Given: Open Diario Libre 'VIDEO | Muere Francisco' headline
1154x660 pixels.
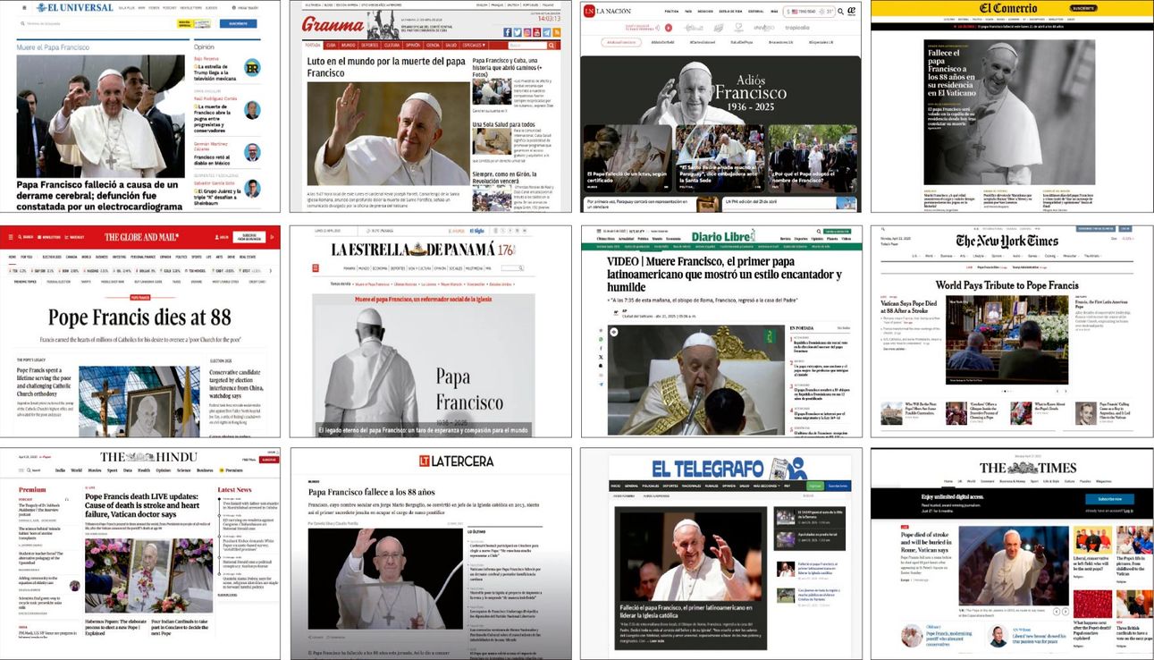Looking at the screenshot, I should 725,275.
